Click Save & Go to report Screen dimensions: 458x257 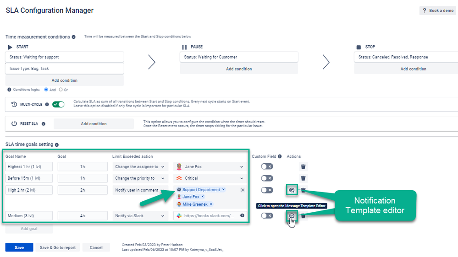(58, 247)
